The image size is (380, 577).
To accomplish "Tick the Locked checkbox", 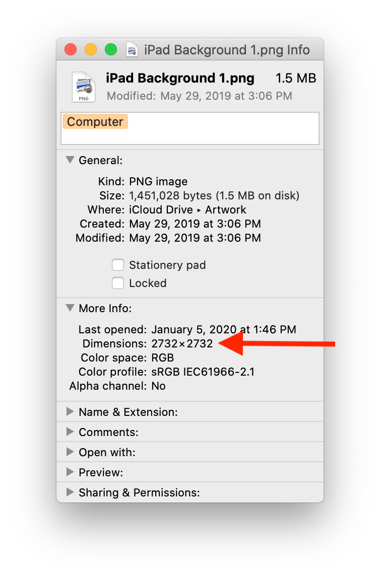I will 118,283.
